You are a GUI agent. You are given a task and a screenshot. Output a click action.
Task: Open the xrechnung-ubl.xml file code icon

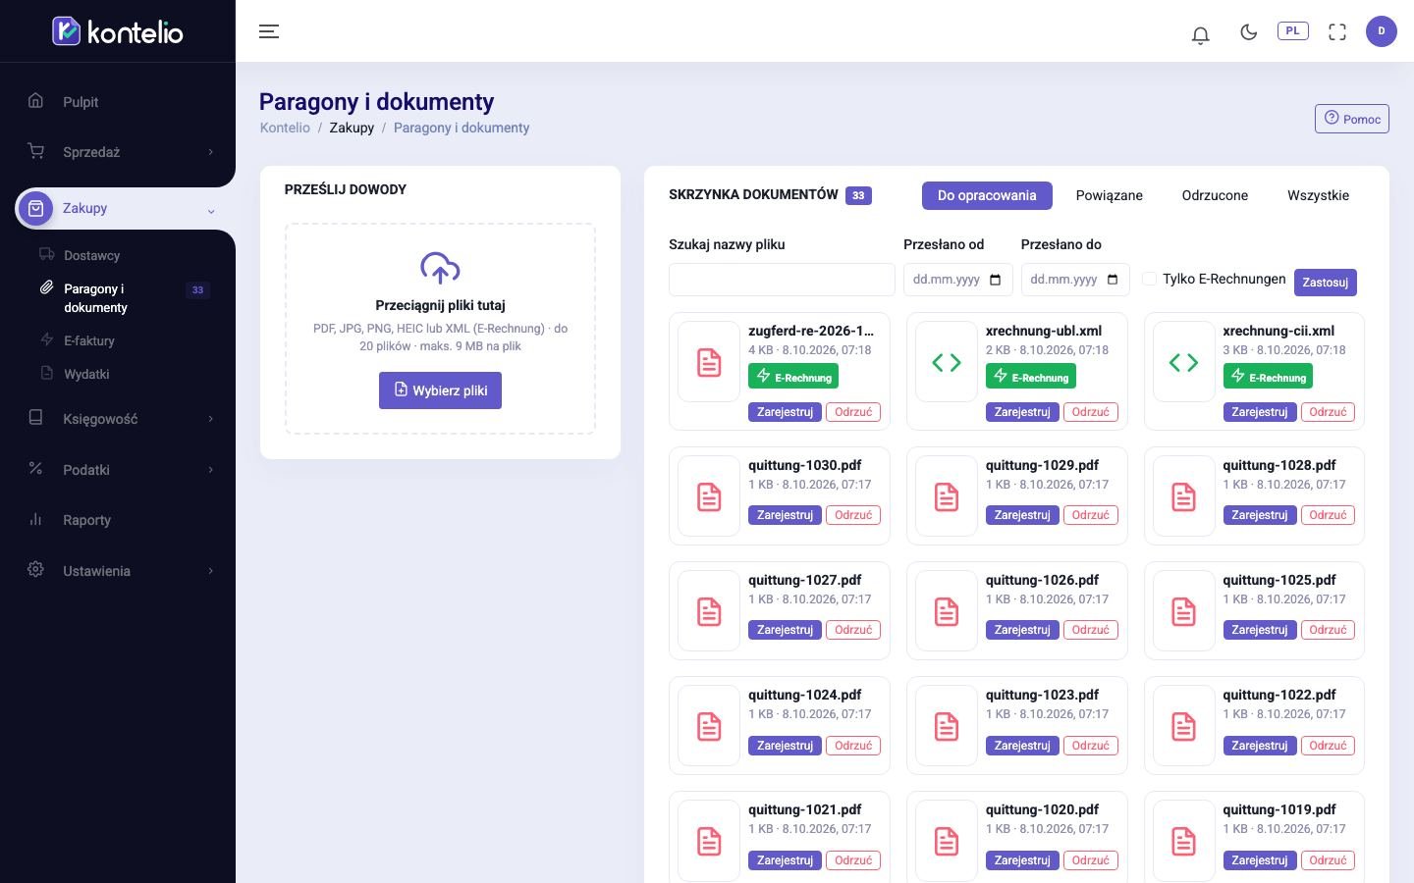click(x=947, y=363)
